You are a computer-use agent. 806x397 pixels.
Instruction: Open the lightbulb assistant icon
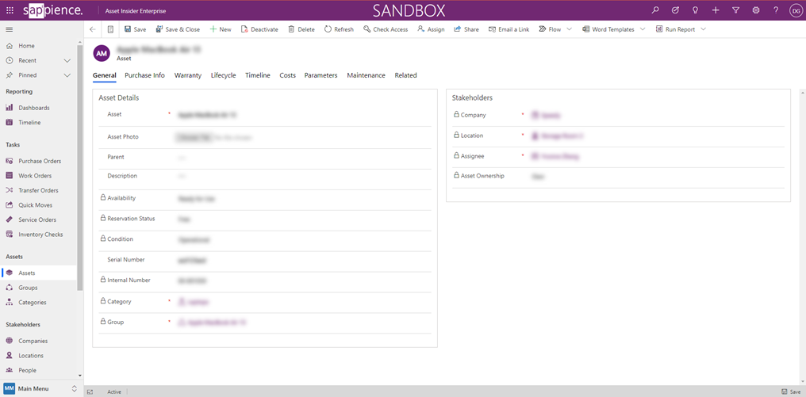pos(696,10)
